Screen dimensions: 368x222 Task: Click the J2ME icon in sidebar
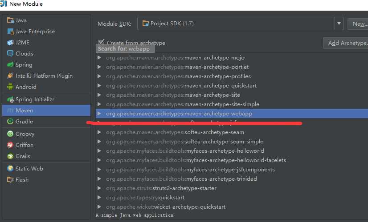10,43
